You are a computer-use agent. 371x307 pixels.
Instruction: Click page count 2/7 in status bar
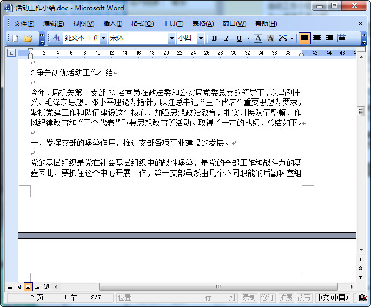coord(96,297)
